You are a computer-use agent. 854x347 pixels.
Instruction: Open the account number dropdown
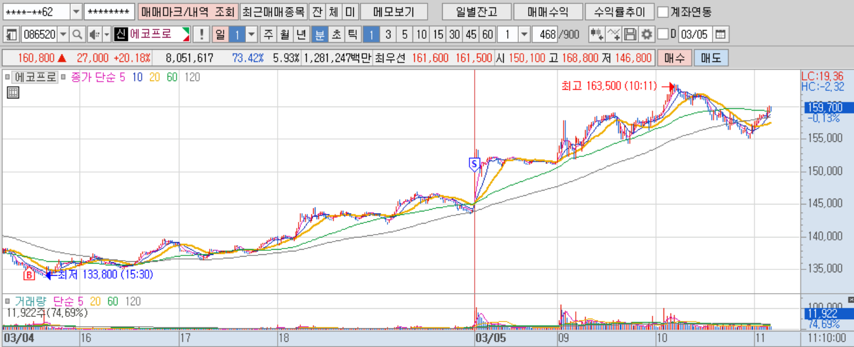point(76,12)
